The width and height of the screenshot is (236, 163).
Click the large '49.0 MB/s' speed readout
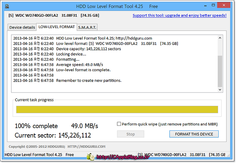85,126
